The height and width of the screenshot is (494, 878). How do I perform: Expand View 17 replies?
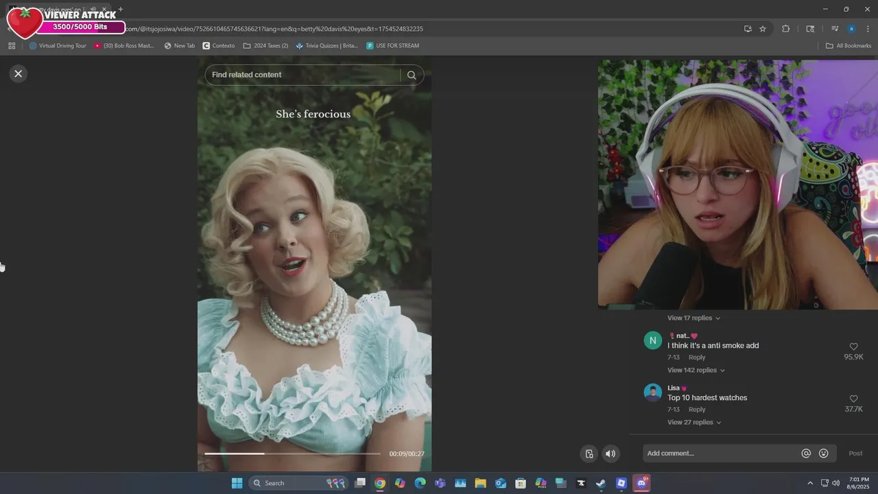pos(693,318)
